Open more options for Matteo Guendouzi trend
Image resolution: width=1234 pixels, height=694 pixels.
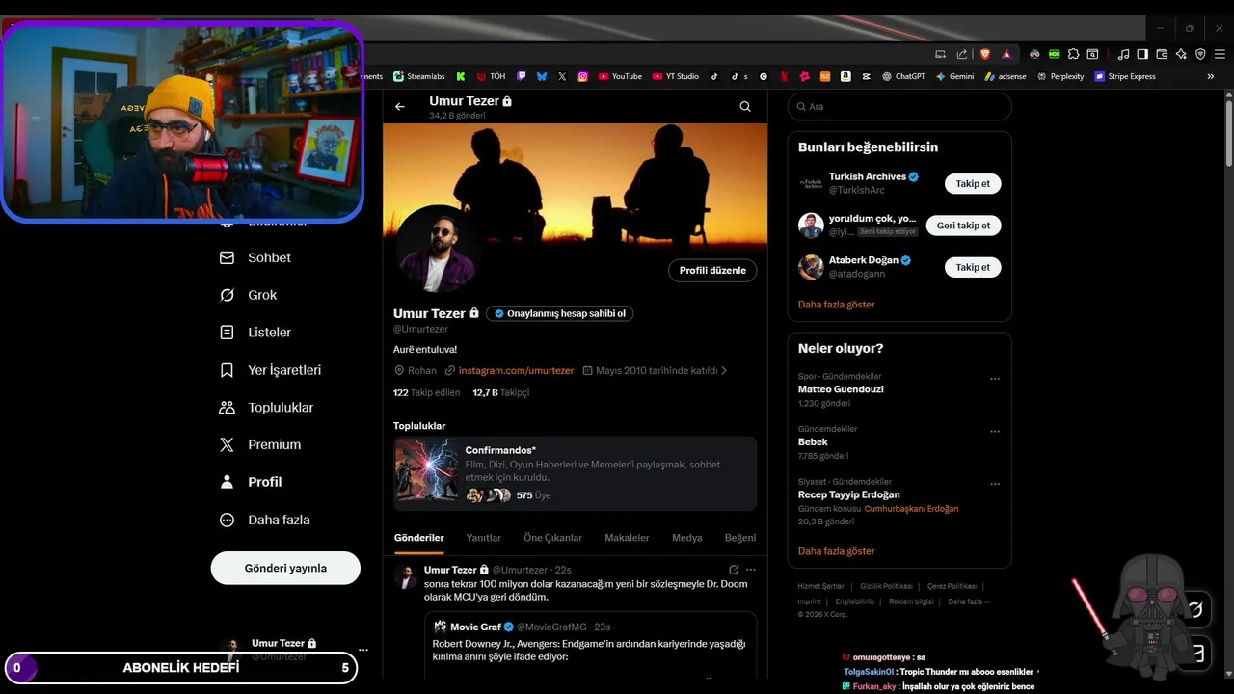[995, 379]
